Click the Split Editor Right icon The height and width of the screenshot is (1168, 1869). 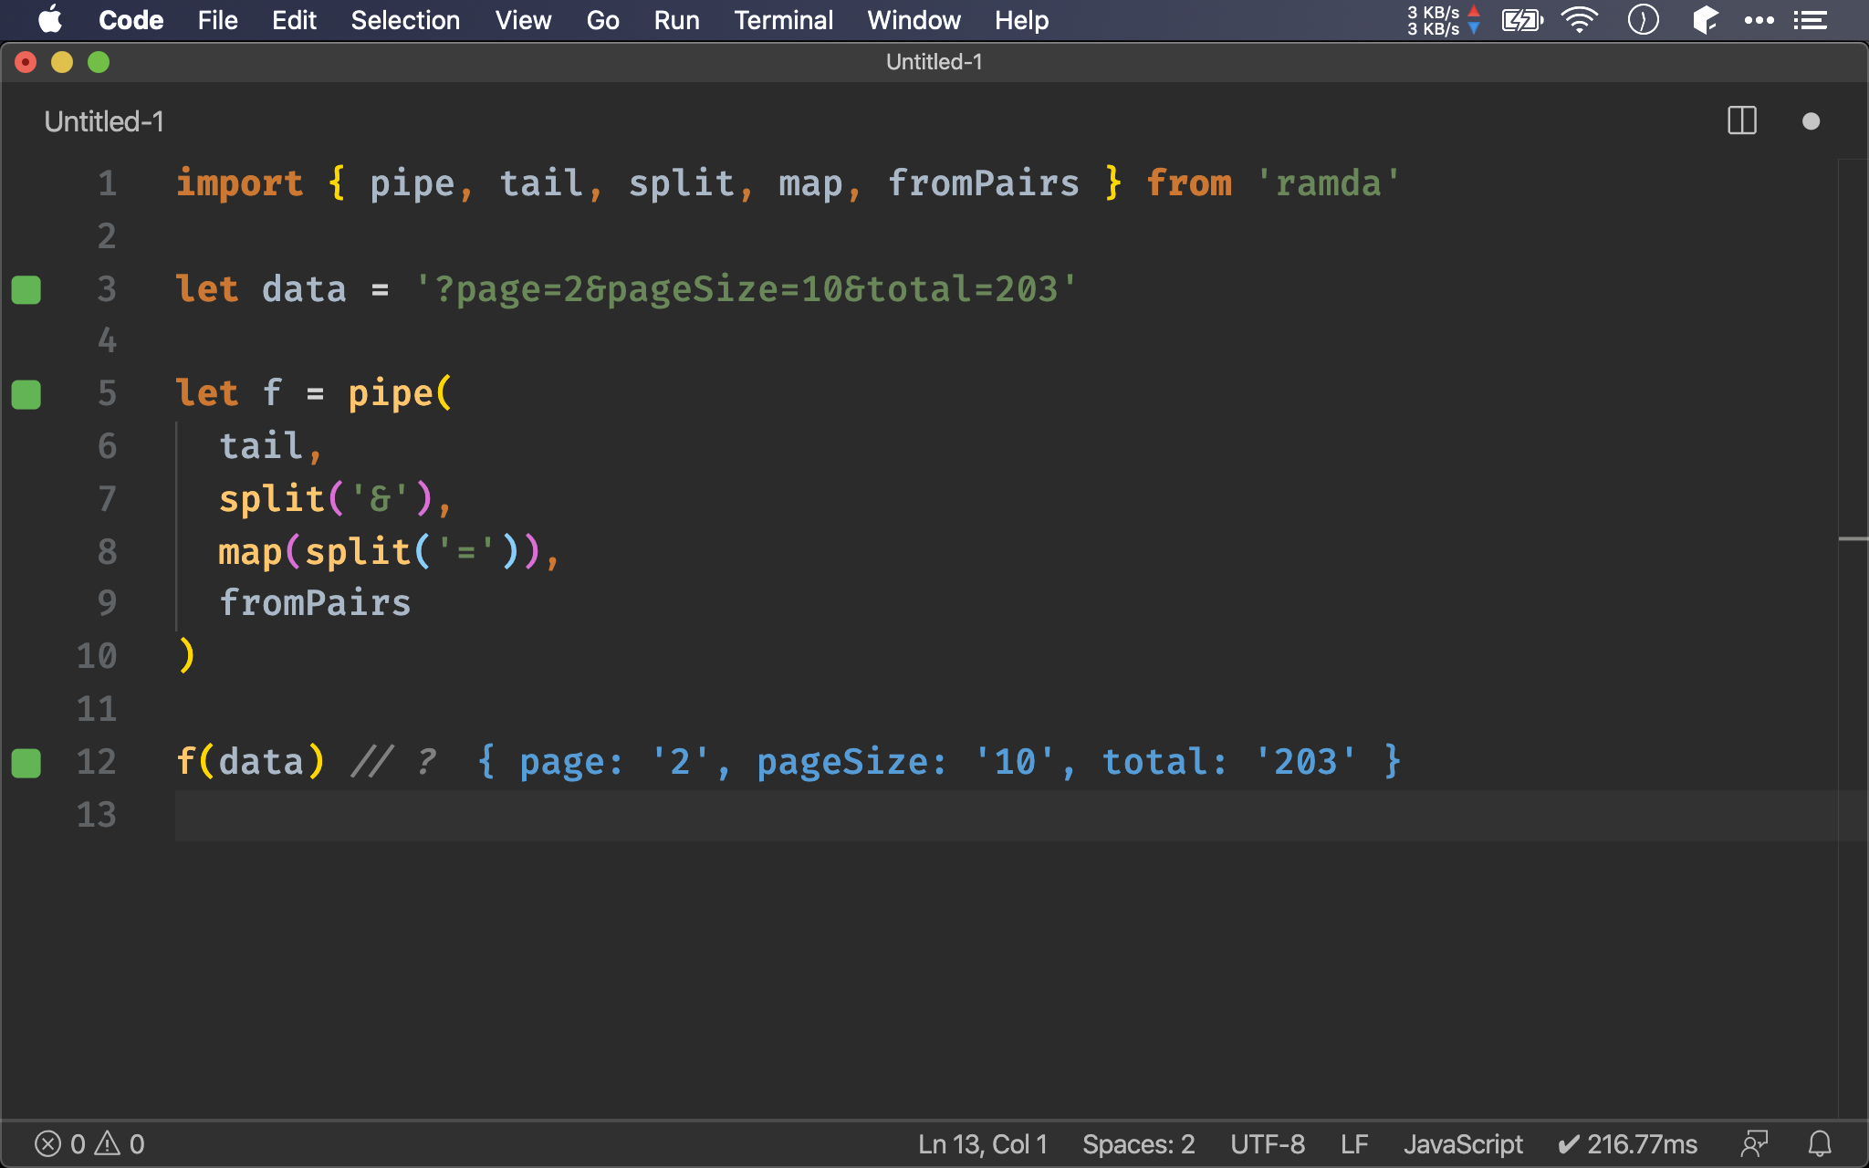tap(1742, 120)
